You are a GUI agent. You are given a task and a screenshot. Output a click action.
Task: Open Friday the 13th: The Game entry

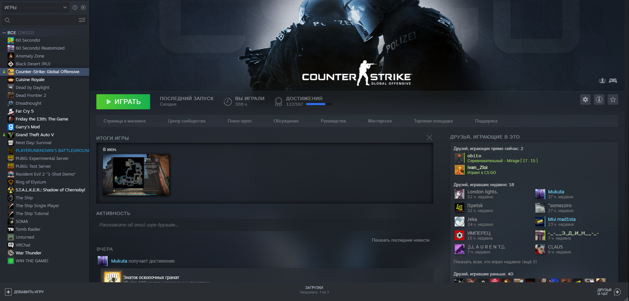tap(42, 119)
